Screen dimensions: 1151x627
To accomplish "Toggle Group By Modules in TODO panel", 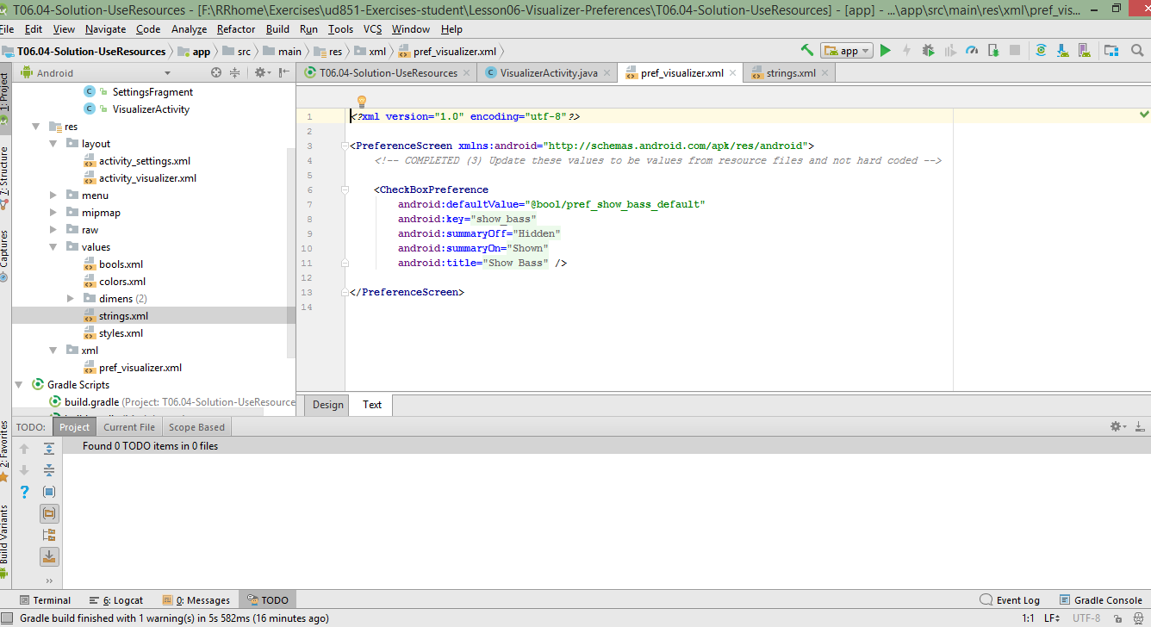I will pos(49,534).
